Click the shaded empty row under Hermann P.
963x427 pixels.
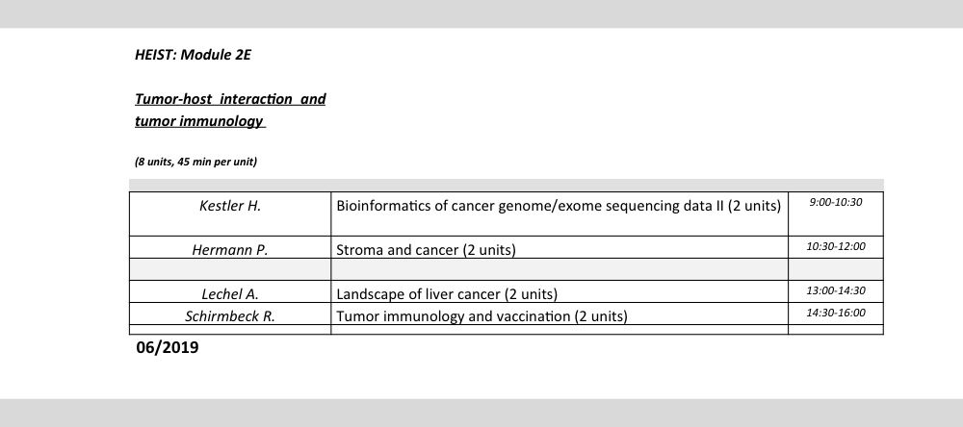(x=506, y=269)
